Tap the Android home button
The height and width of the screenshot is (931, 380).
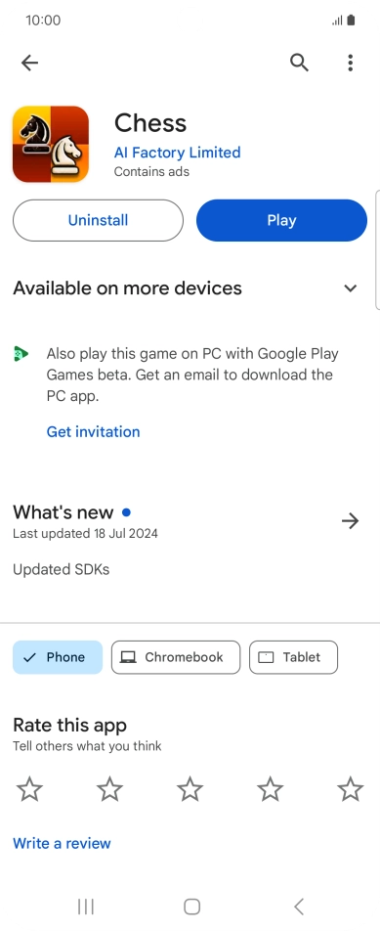(192, 906)
